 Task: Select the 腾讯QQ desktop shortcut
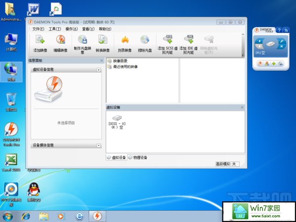[34, 192]
